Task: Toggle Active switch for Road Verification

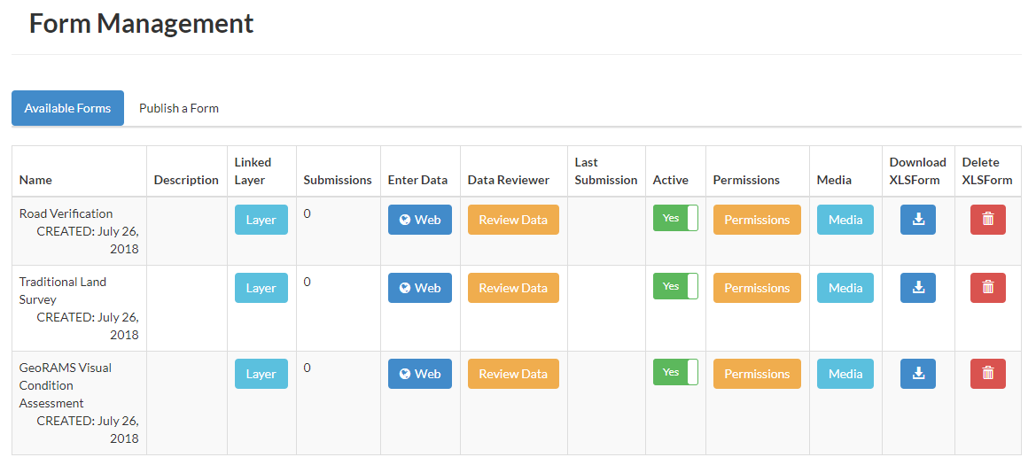Action: tap(675, 218)
